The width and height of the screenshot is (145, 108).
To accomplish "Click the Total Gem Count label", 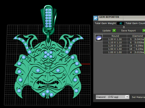I will coord(135,23).
